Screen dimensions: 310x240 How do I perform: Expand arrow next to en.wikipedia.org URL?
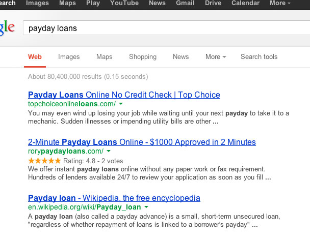click(x=146, y=207)
